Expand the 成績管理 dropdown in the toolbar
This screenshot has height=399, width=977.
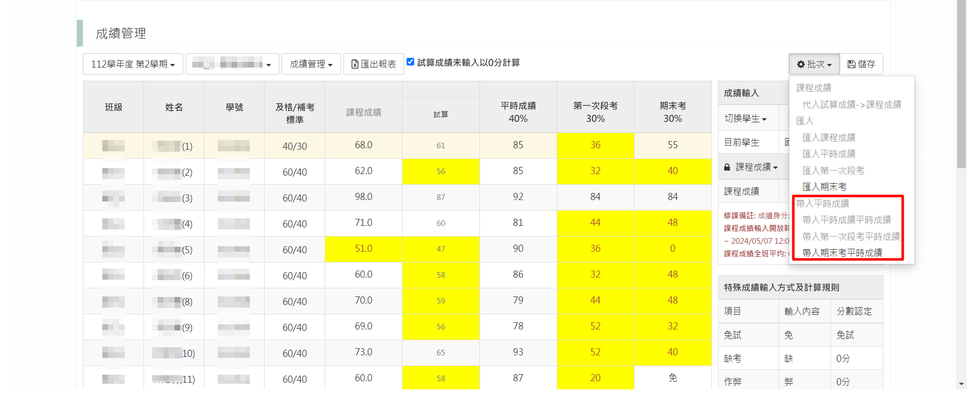click(311, 64)
